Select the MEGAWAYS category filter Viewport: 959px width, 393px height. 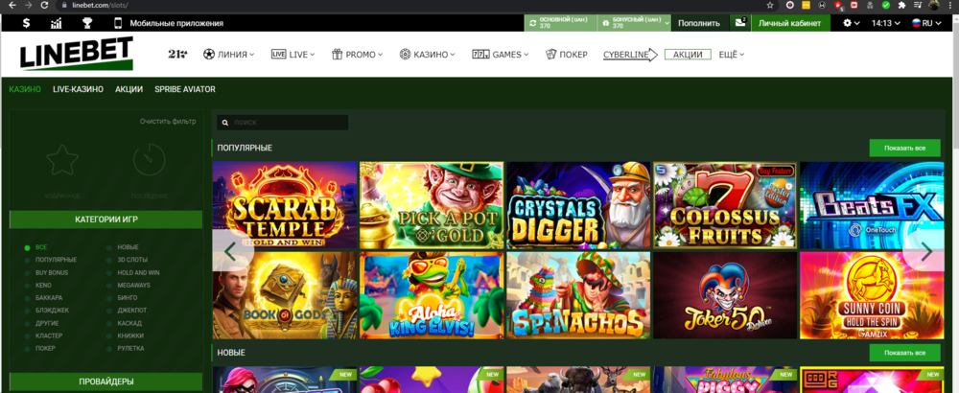(133, 286)
